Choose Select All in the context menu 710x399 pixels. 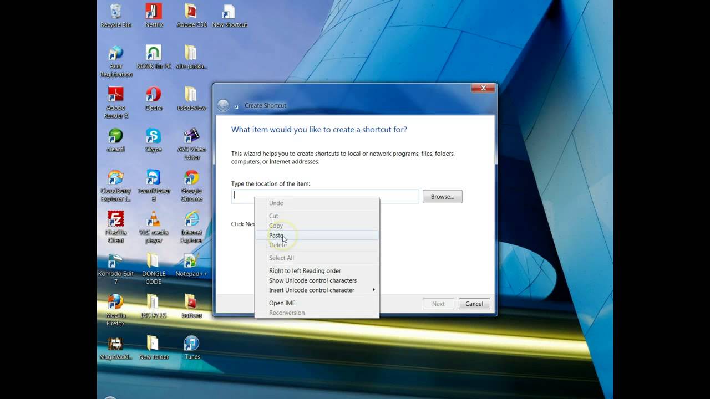281,258
